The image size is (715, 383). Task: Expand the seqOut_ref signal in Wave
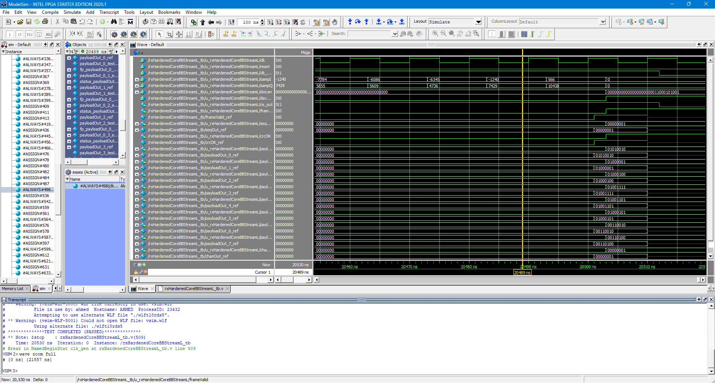137,130
